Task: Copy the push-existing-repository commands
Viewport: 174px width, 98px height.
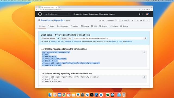Action: [144, 77]
